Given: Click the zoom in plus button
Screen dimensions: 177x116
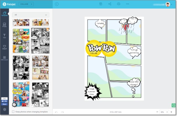Looking at the screenshot, I should pyautogui.click(x=171, y=112).
